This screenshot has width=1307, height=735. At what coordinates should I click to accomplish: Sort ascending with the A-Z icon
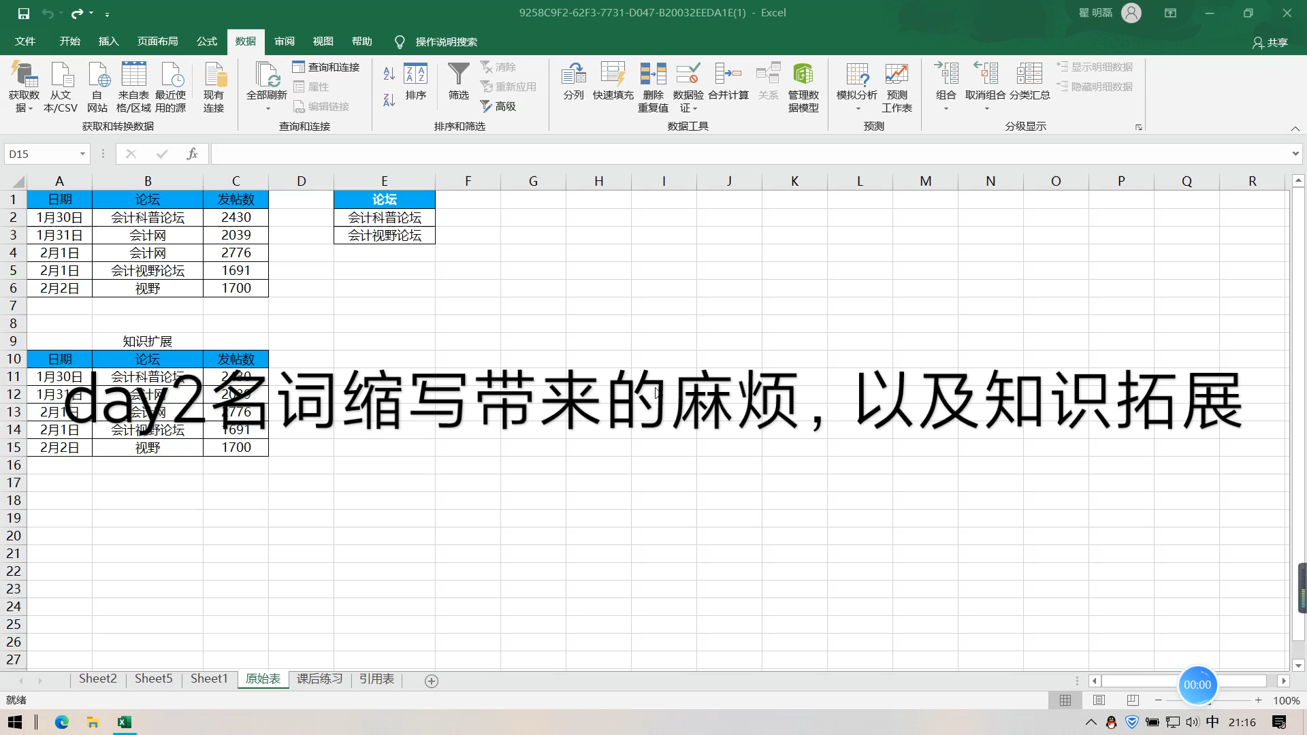(389, 73)
